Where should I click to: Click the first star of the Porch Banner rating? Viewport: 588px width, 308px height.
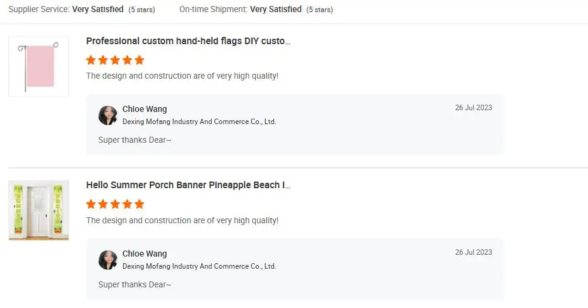click(x=91, y=204)
